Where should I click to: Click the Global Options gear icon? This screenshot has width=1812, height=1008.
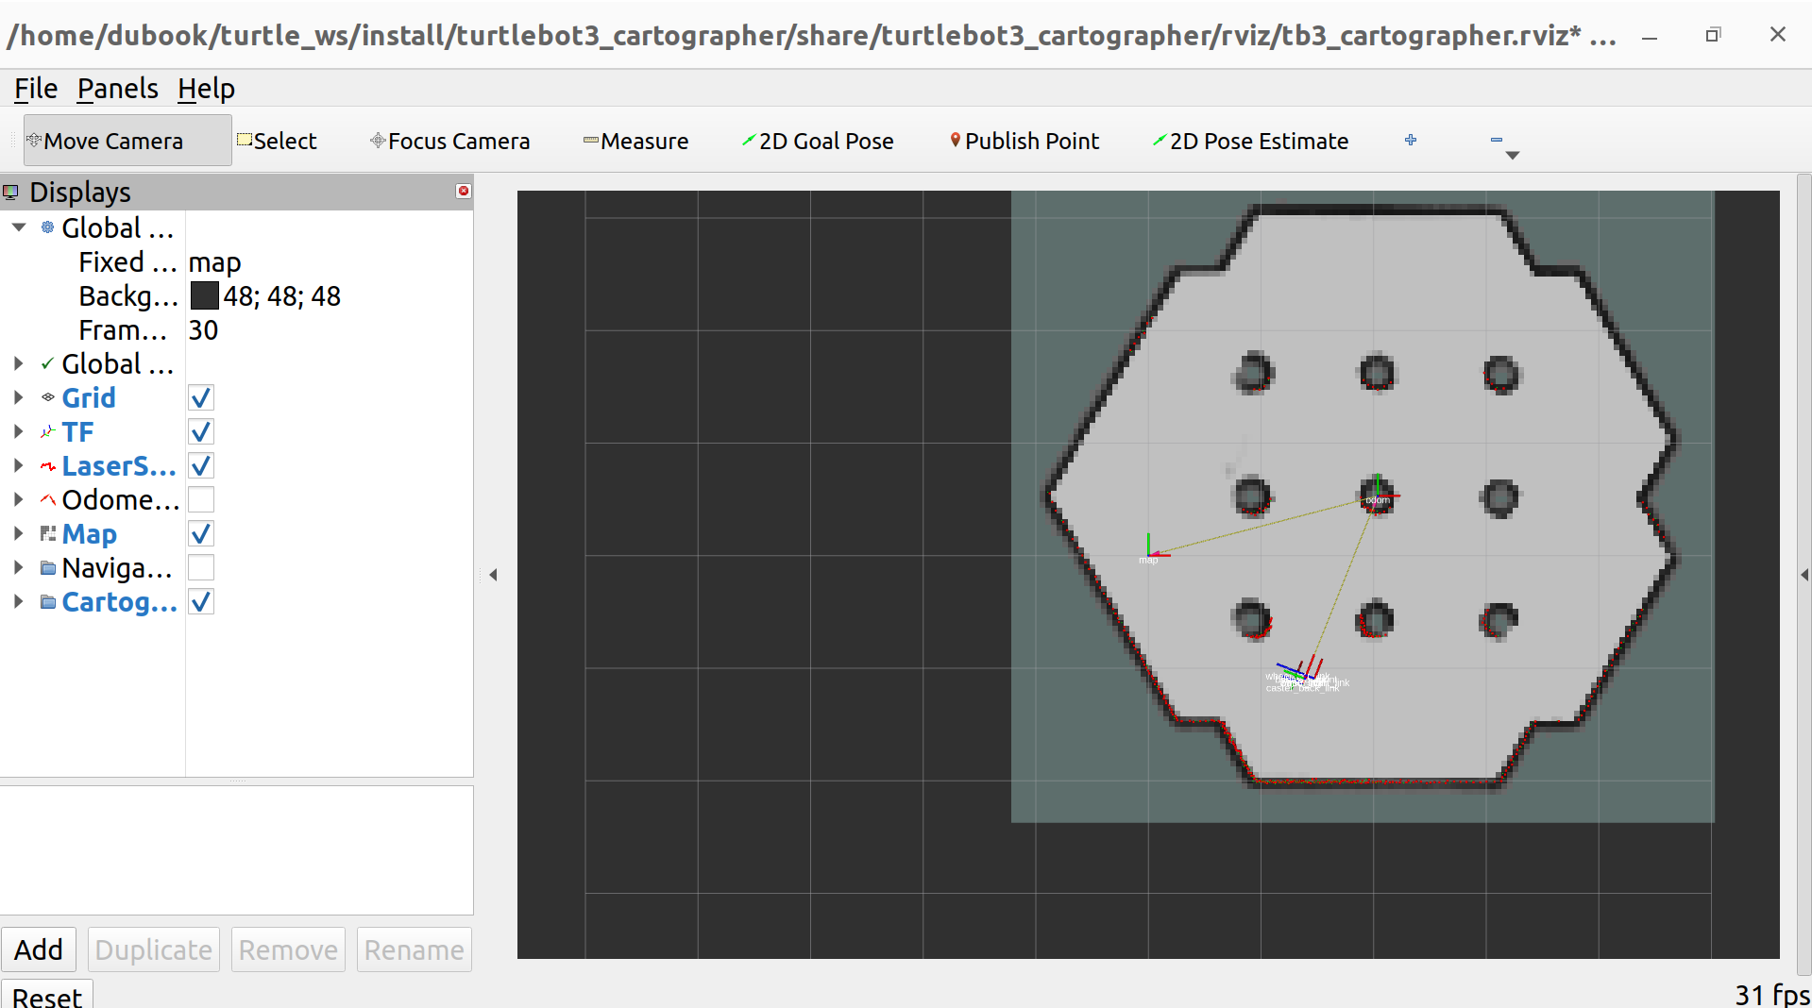pos(48,227)
